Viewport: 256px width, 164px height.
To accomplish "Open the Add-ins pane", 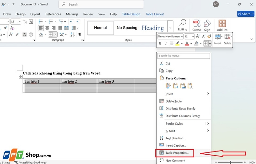I will 222,25.
